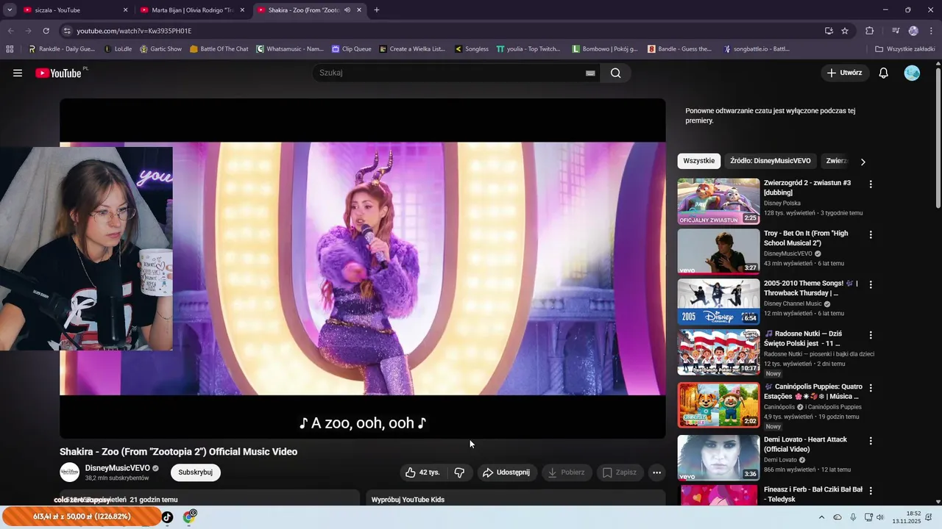Open the YouTube account avatar menu
The image size is (942, 529).
point(912,73)
